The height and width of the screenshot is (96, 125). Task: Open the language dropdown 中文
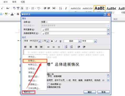pos(95,41)
